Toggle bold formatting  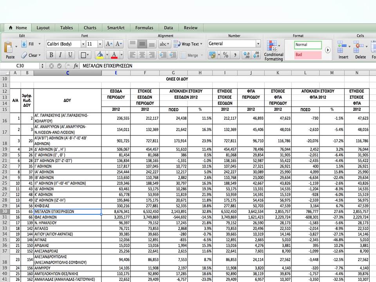pyautogui.click(x=51, y=55)
